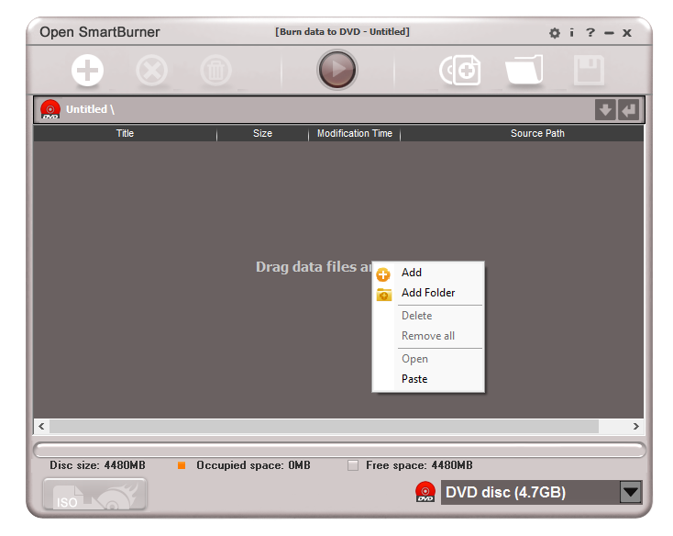Click the orange Occupied space color swatch
The image size is (673, 536).
tap(182, 465)
